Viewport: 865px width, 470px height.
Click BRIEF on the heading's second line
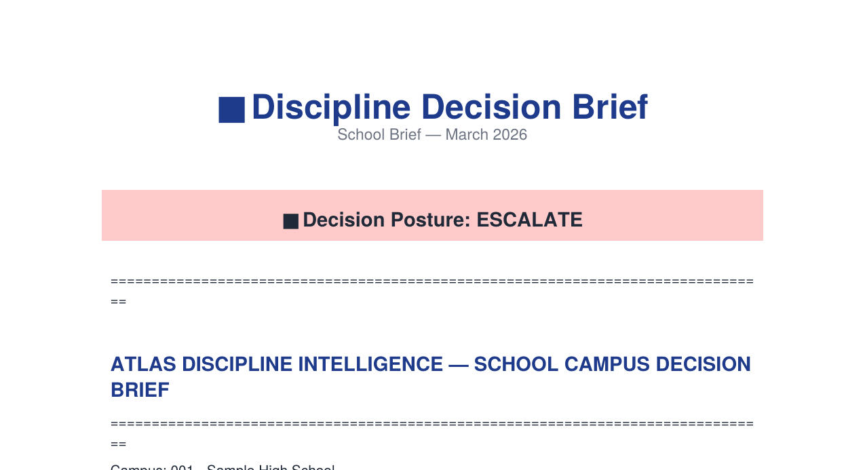pyautogui.click(x=140, y=390)
